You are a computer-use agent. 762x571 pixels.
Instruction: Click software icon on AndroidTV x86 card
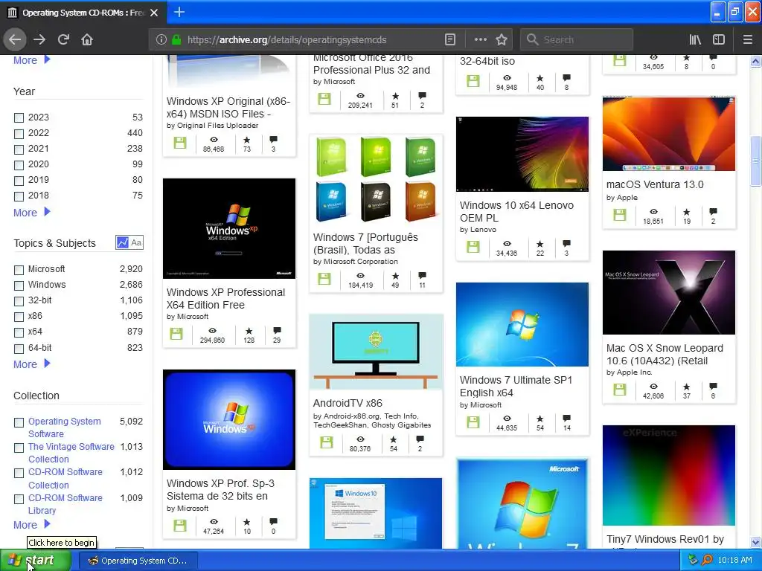(327, 442)
